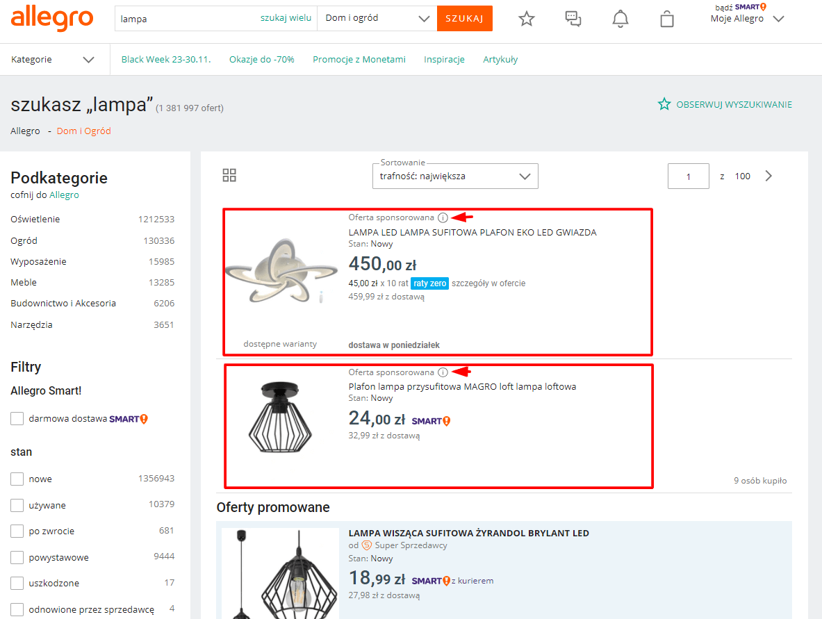Open Black Week 23-30.11. menu item

[166, 60]
